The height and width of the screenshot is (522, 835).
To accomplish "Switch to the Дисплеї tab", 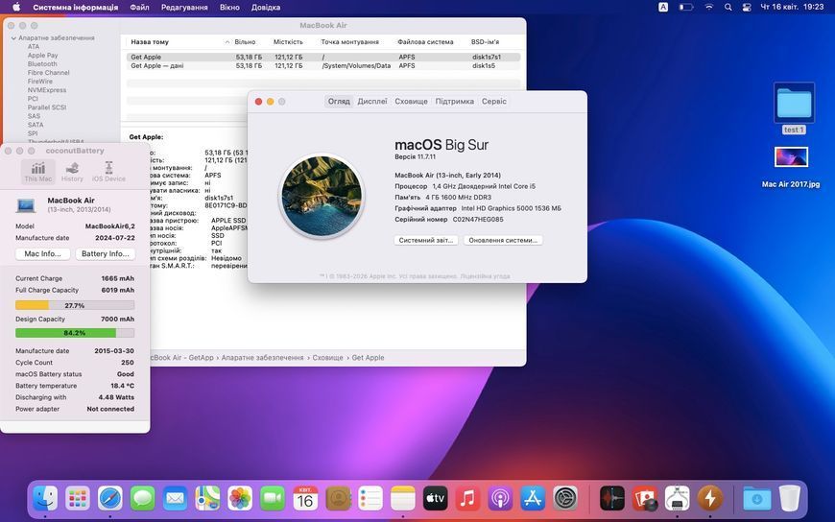I will tap(372, 101).
